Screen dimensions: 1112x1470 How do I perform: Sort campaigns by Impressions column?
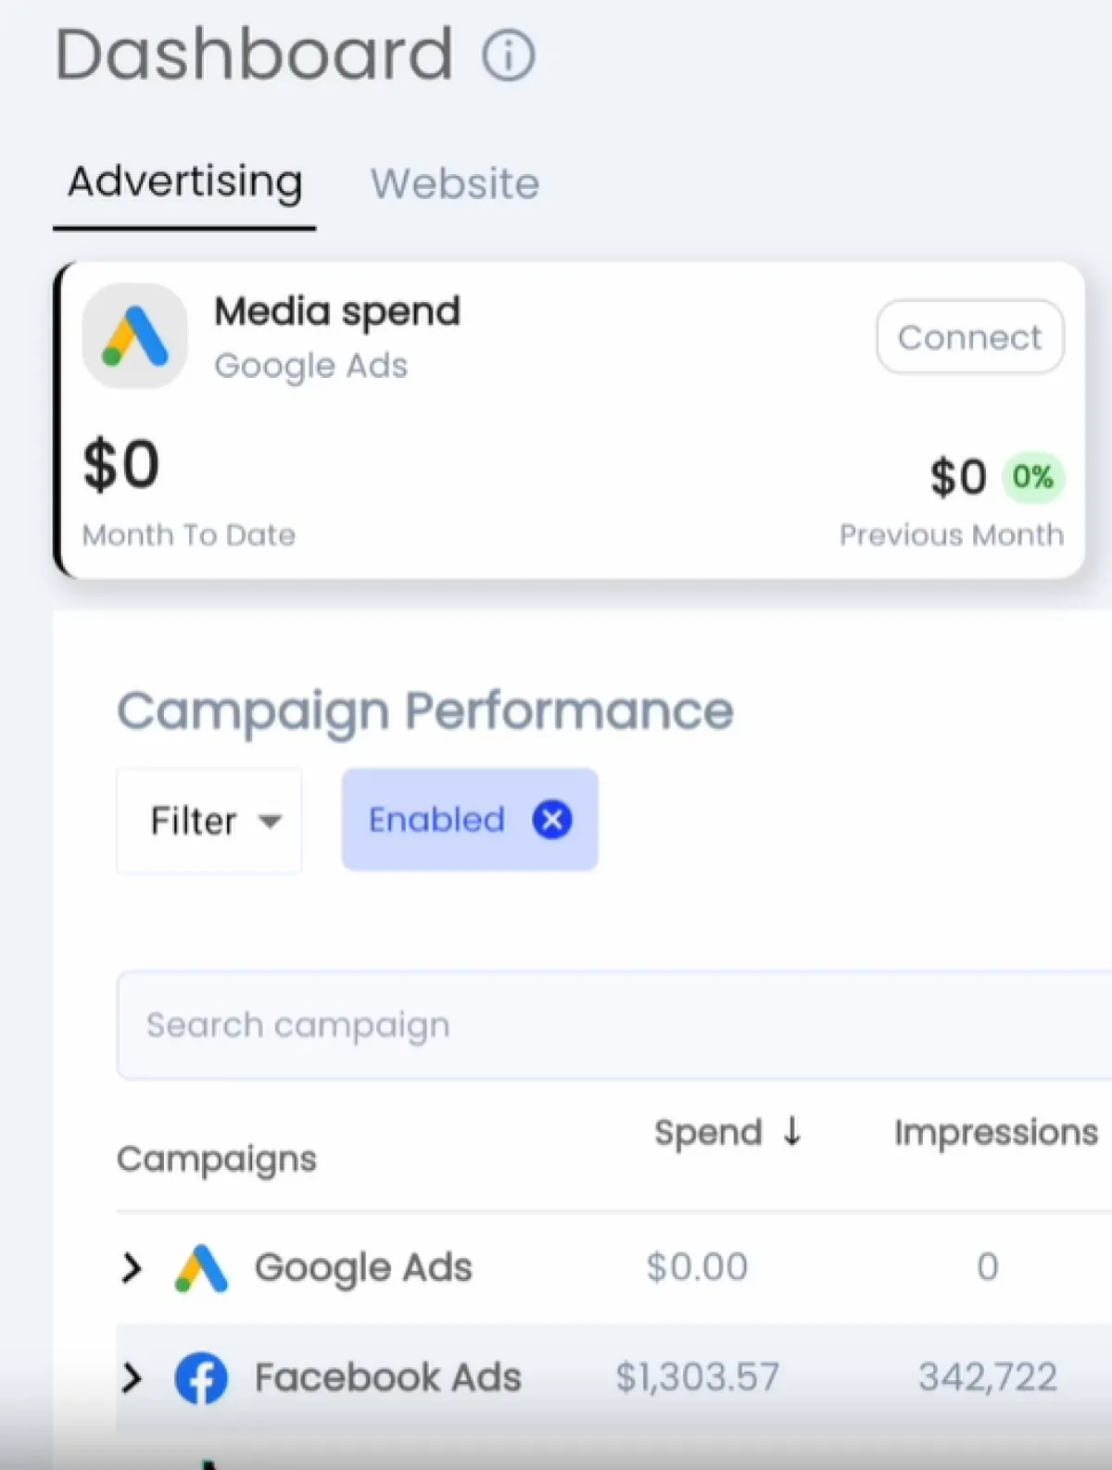pos(995,1132)
